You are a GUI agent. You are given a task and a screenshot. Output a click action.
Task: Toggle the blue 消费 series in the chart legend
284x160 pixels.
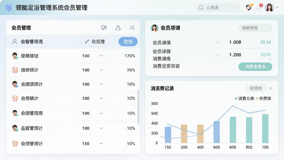[244, 99]
